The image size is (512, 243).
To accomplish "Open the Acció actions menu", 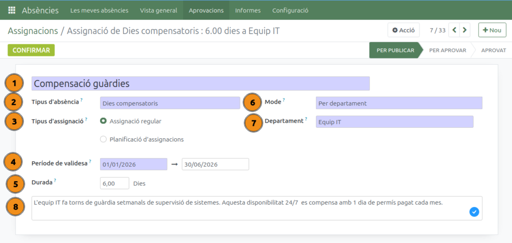I will 403,30.
